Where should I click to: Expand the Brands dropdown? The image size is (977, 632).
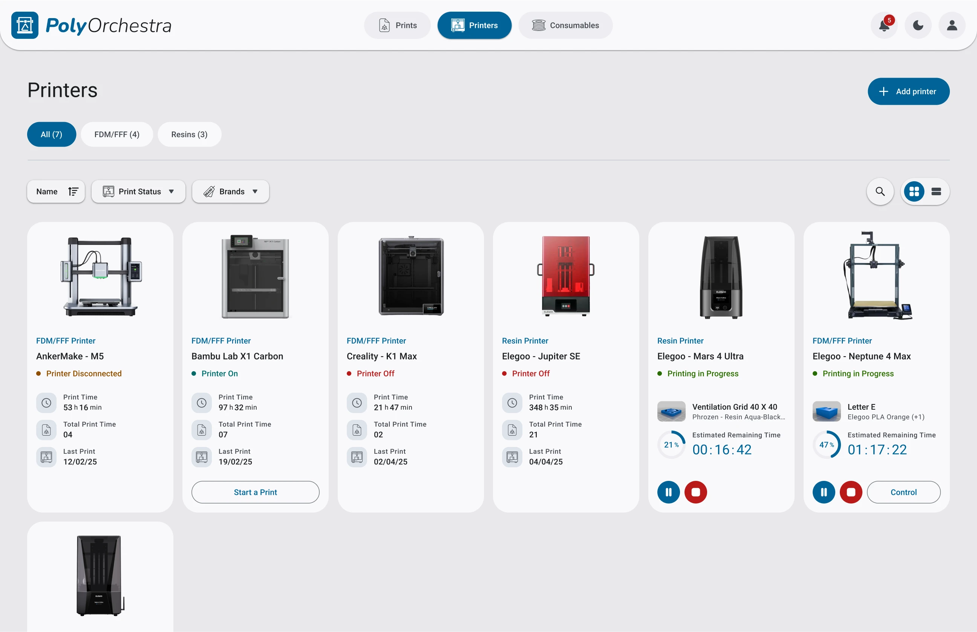point(230,192)
